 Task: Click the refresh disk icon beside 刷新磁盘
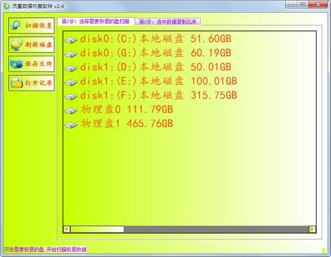pyautogui.click(x=17, y=45)
